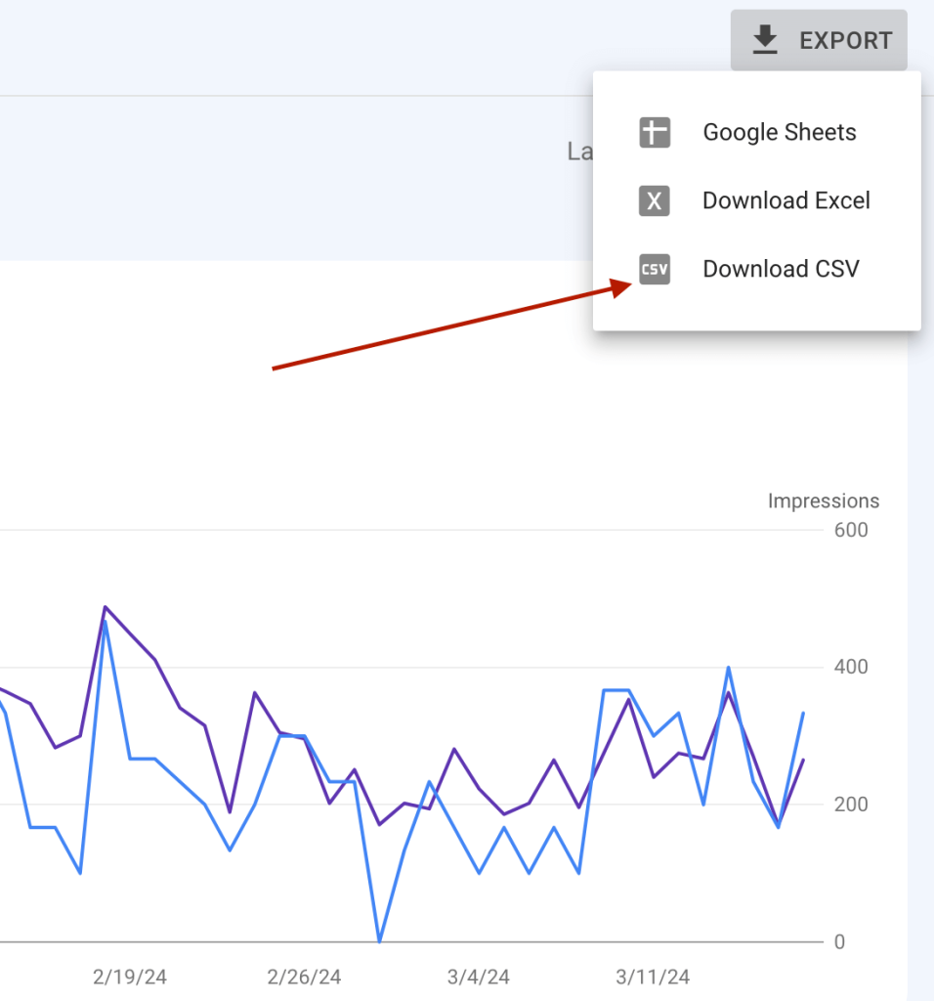Image resolution: width=934 pixels, height=1001 pixels.
Task: Click the CSV badge icon for CSV download
Action: (x=654, y=269)
